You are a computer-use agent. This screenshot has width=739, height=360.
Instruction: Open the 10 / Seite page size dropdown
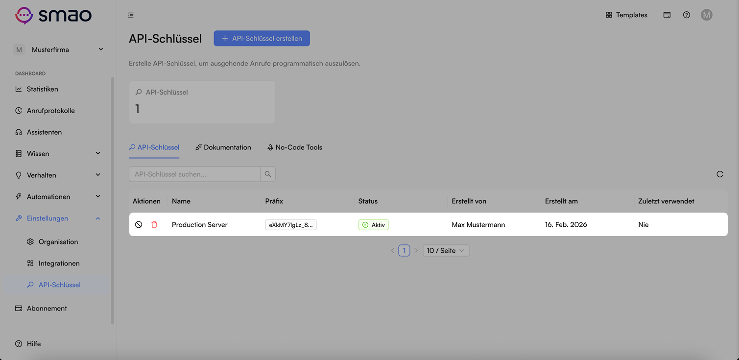[446, 250]
